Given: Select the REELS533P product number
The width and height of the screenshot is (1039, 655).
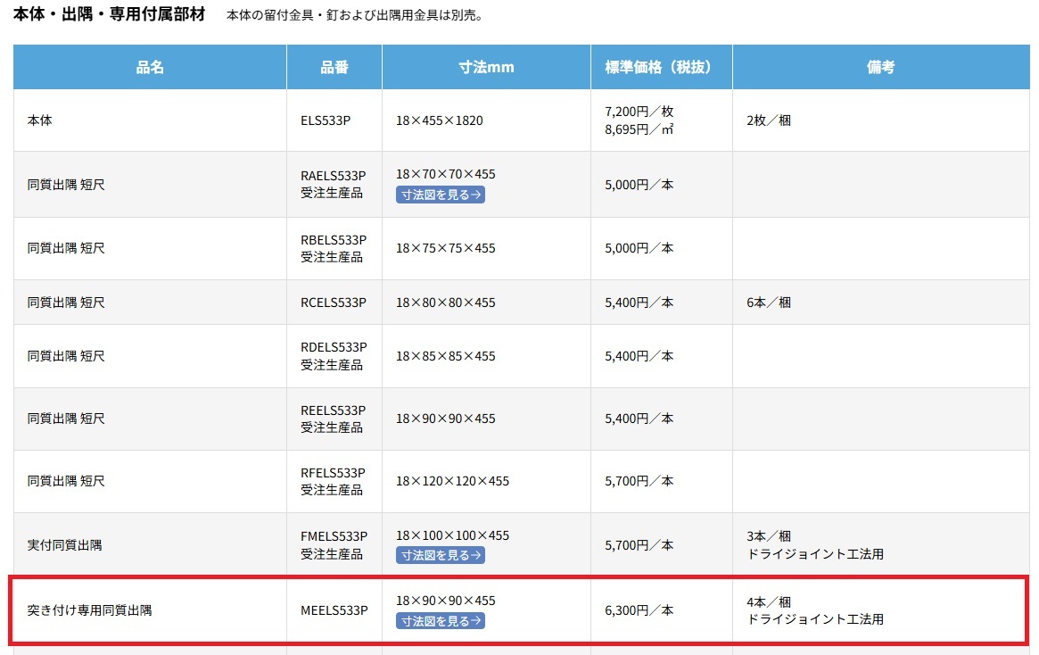Looking at the screenshot, I should [334, 410].
